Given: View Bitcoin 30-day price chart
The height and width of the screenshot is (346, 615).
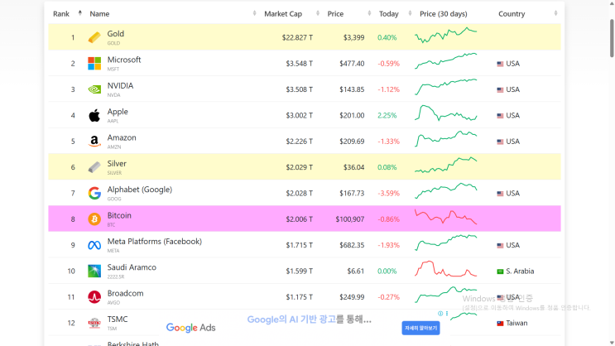Looking at the screenshot, I should click(x=445, y=219).
